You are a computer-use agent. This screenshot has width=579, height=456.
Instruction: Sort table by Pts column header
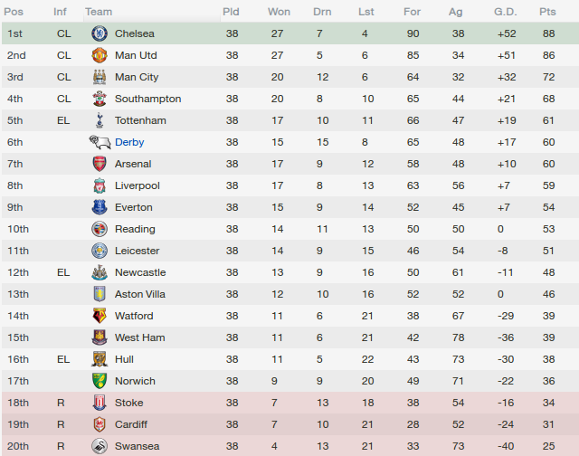click(547, 12)
